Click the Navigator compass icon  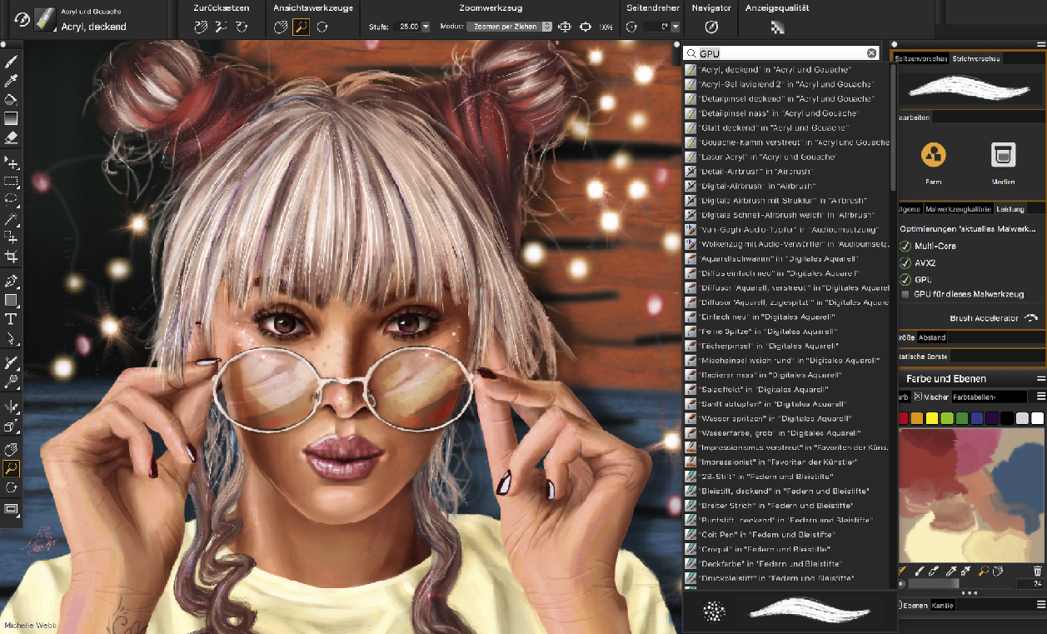[710, 27]
